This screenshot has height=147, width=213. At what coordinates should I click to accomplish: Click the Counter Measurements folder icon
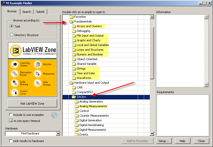(77, 116)
